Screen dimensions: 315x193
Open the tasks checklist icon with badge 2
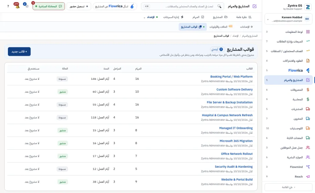tap(26, 6)
